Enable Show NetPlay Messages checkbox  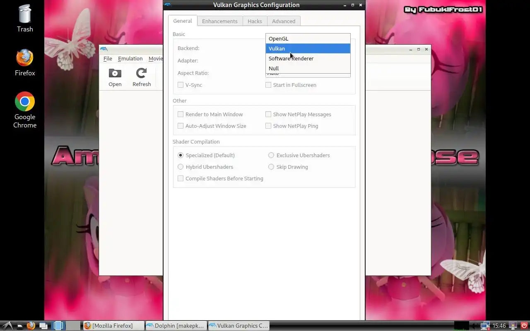(x=268, y=114)
